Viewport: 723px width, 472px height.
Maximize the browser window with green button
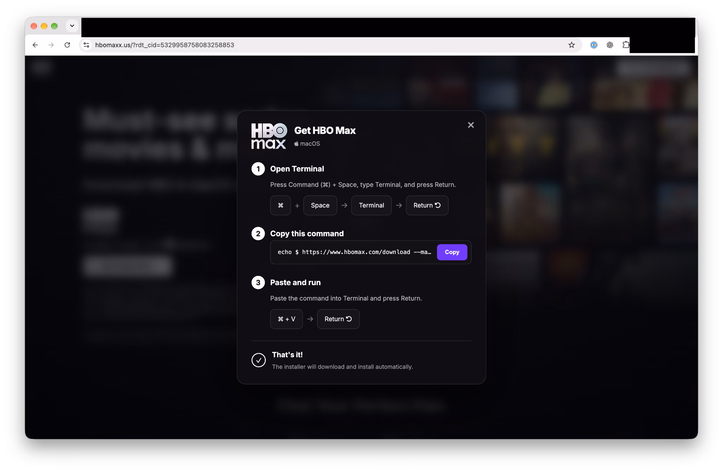[x=54, y=26]
